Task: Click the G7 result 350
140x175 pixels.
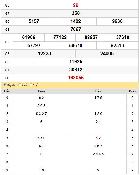Action: coord(76,13)
